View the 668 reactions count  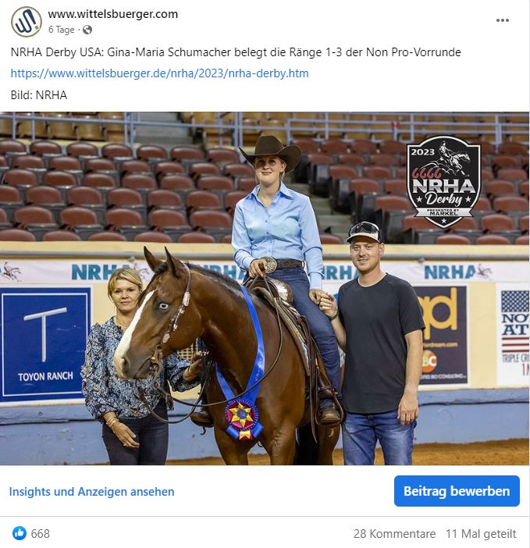pos(40,534)
